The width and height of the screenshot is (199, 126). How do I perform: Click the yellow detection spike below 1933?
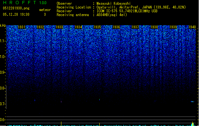pyautogui.click(x=61, y=124)
